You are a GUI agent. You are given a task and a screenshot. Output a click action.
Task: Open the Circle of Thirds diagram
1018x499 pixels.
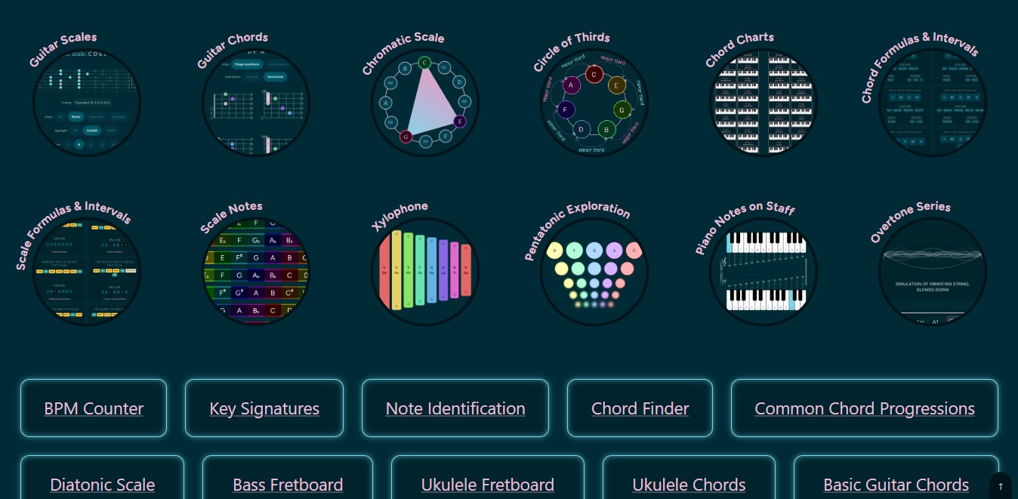pyautogui.click(x=594, y=101)
